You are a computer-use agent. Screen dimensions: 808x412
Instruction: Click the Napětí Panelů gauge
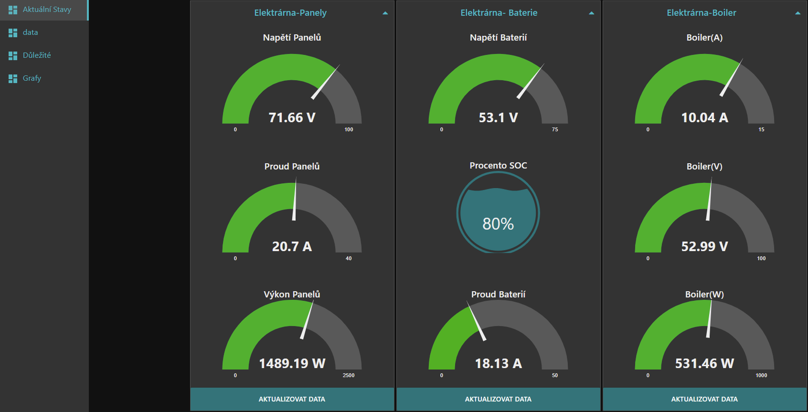tap(292, 89)
